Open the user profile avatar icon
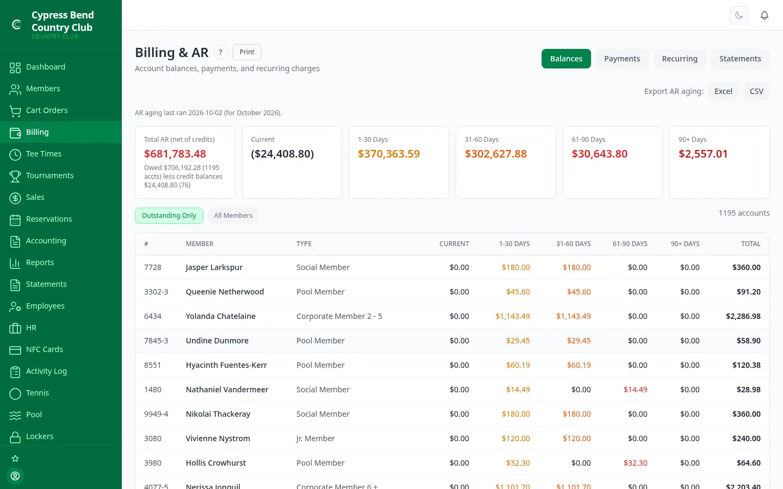The width and height of the screenshot is (783, 489). pyautogui.click(x=15, y=476)
